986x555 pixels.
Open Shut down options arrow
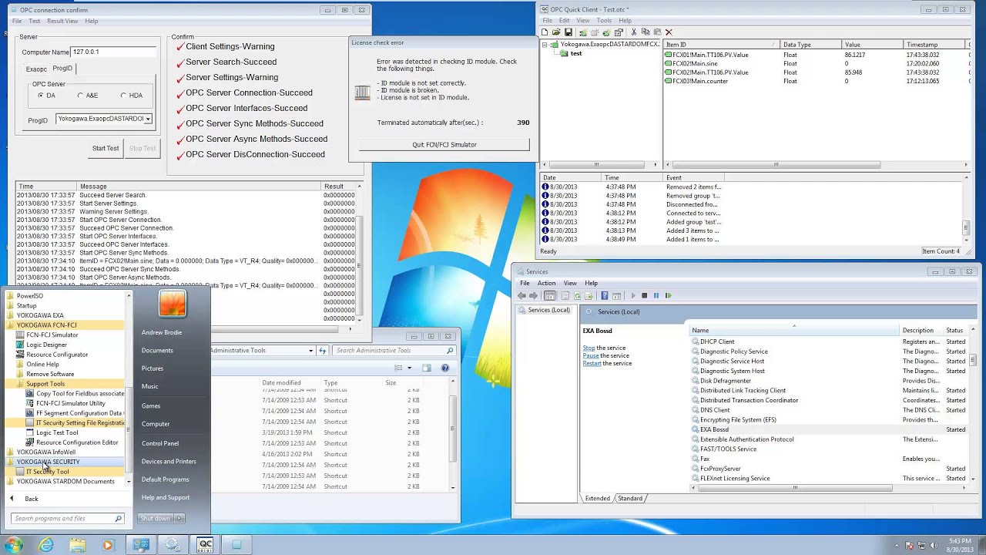(179, 518)
